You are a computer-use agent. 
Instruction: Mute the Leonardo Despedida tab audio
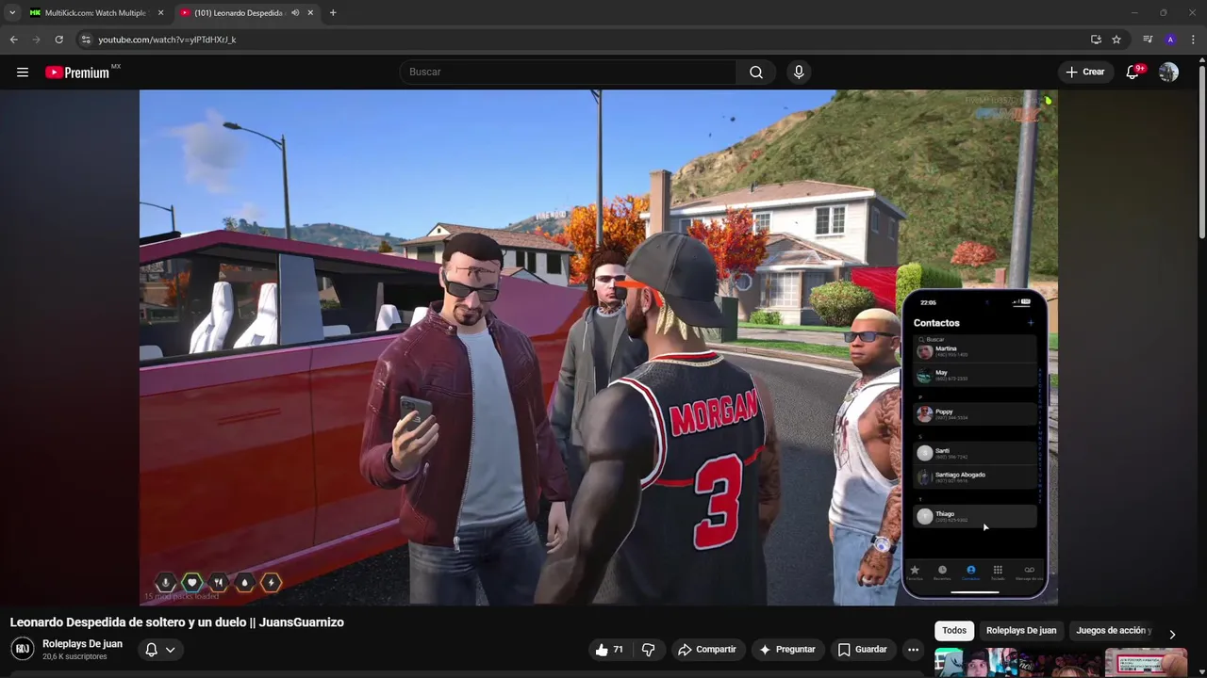tap(295, 13)
